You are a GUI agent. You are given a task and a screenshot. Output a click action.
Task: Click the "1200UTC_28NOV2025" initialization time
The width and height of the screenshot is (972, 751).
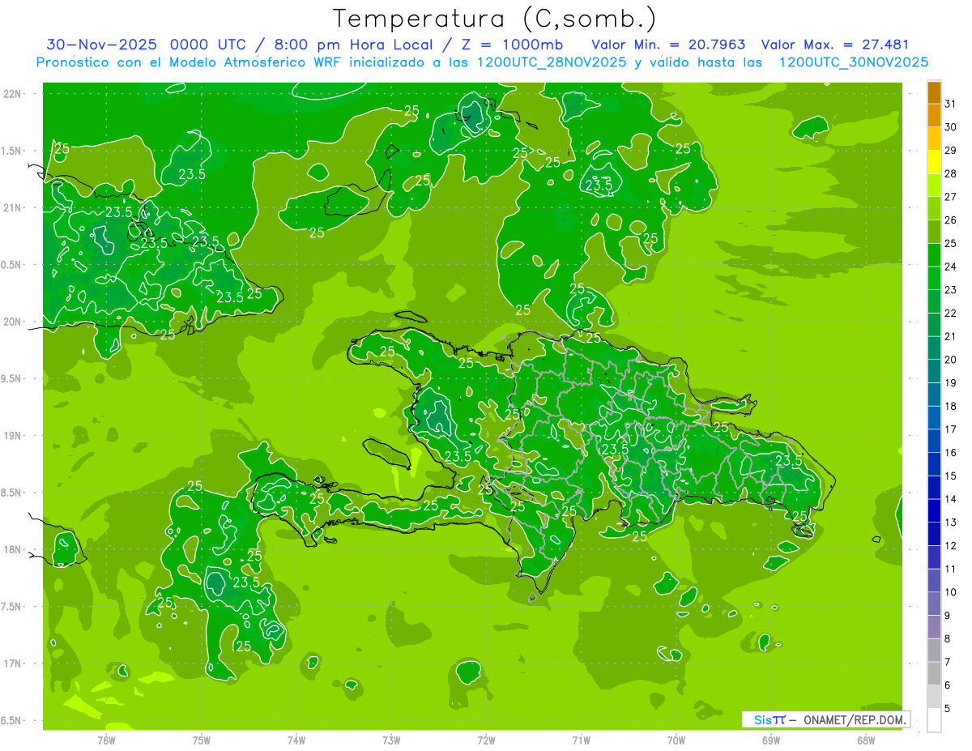coord(551,62)
